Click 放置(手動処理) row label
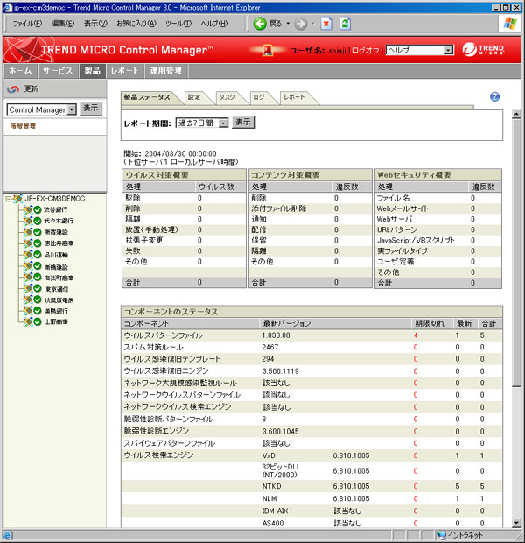 (152, 229)
